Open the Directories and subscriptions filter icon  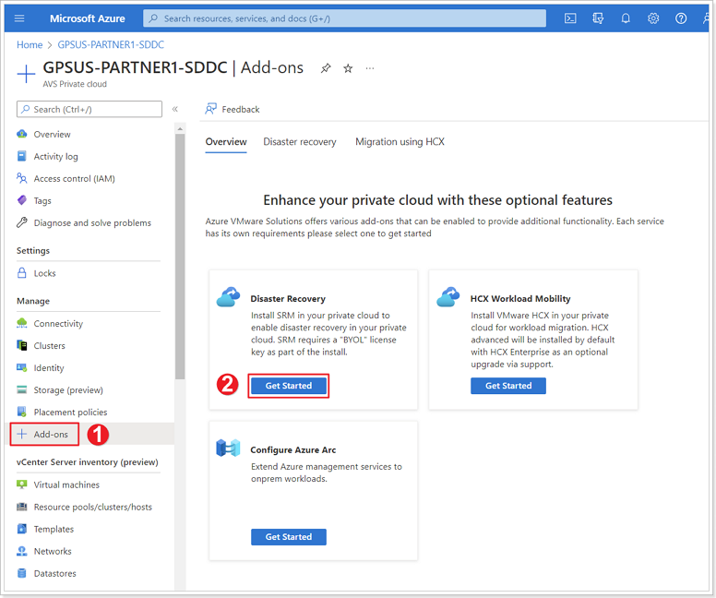tap(598, 18)
